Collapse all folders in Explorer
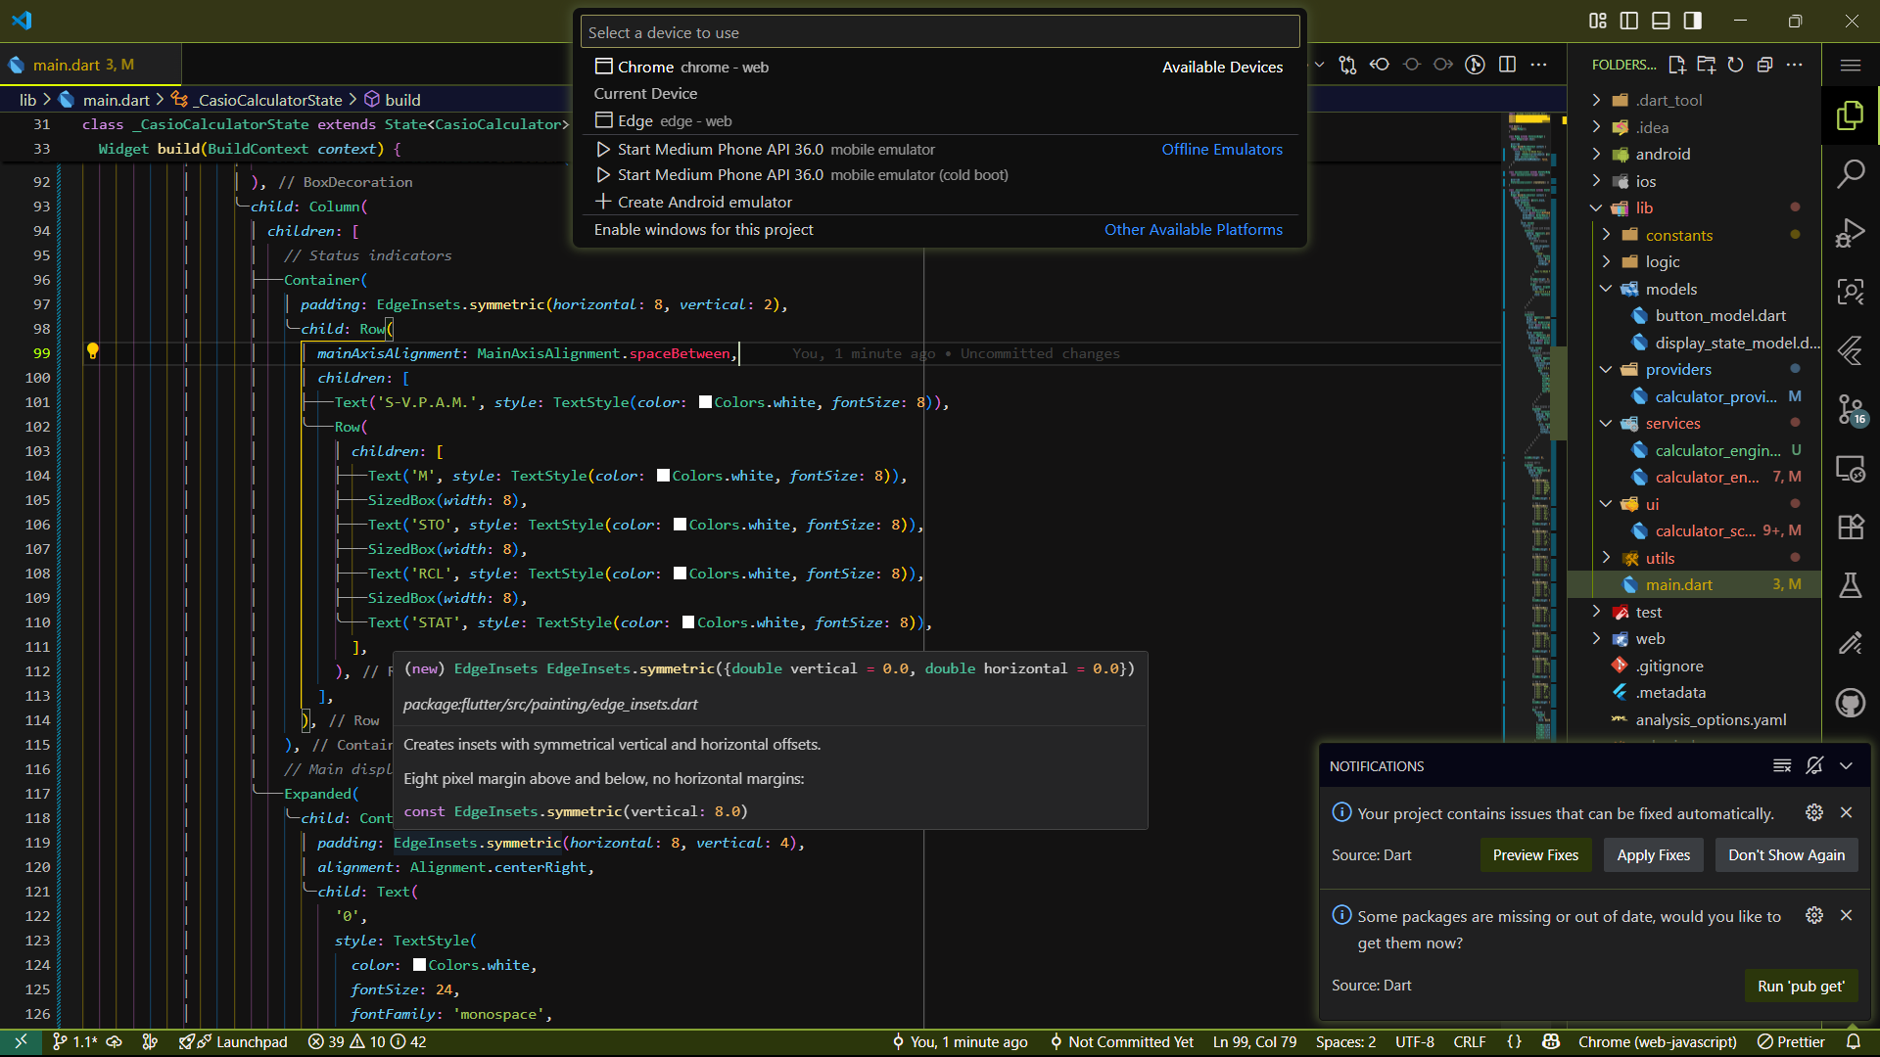1880x1057 pixels. click(x=1764, y=65)
